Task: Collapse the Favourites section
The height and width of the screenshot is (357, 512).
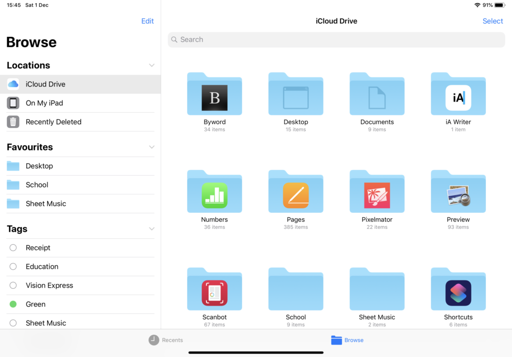Action: (152, 147)
